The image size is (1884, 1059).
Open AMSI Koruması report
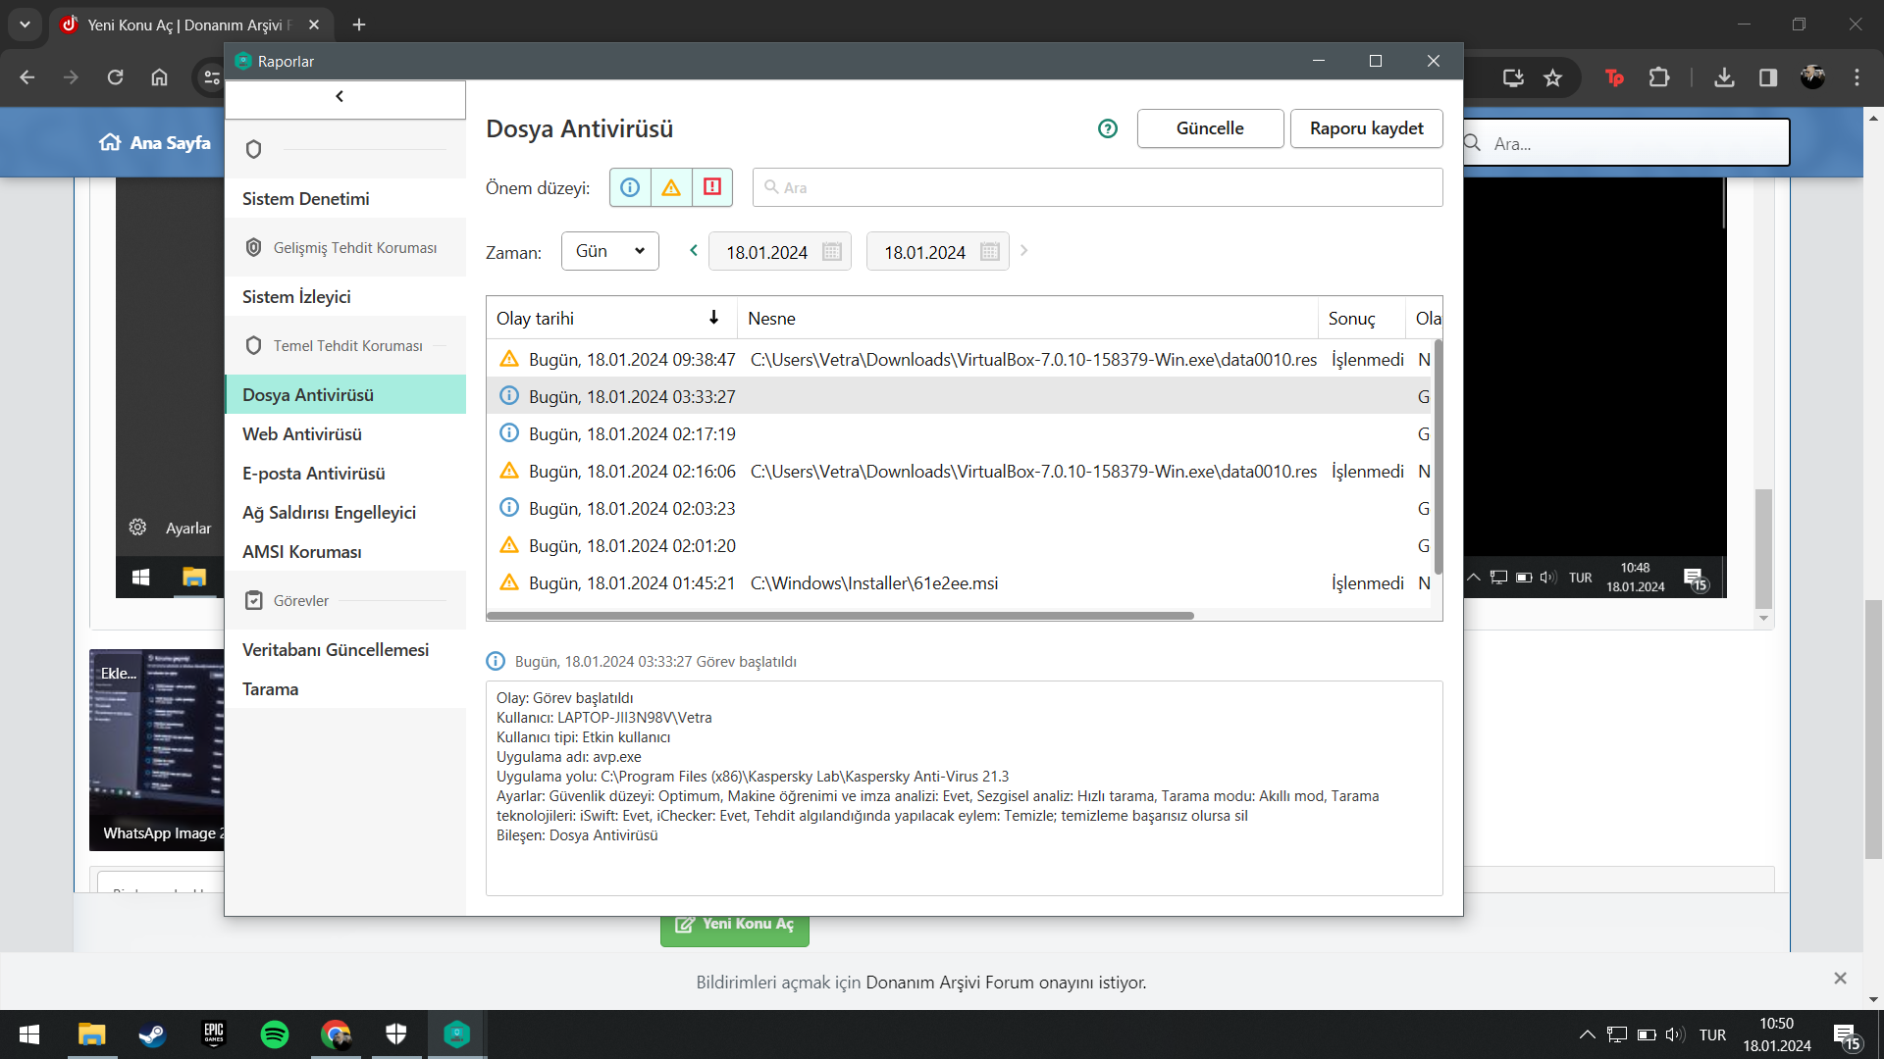[x=345, y=552]
